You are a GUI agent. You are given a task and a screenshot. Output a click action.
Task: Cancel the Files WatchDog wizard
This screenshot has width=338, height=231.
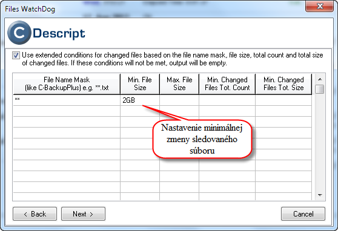pyautogui.click(x=303, y=214)
